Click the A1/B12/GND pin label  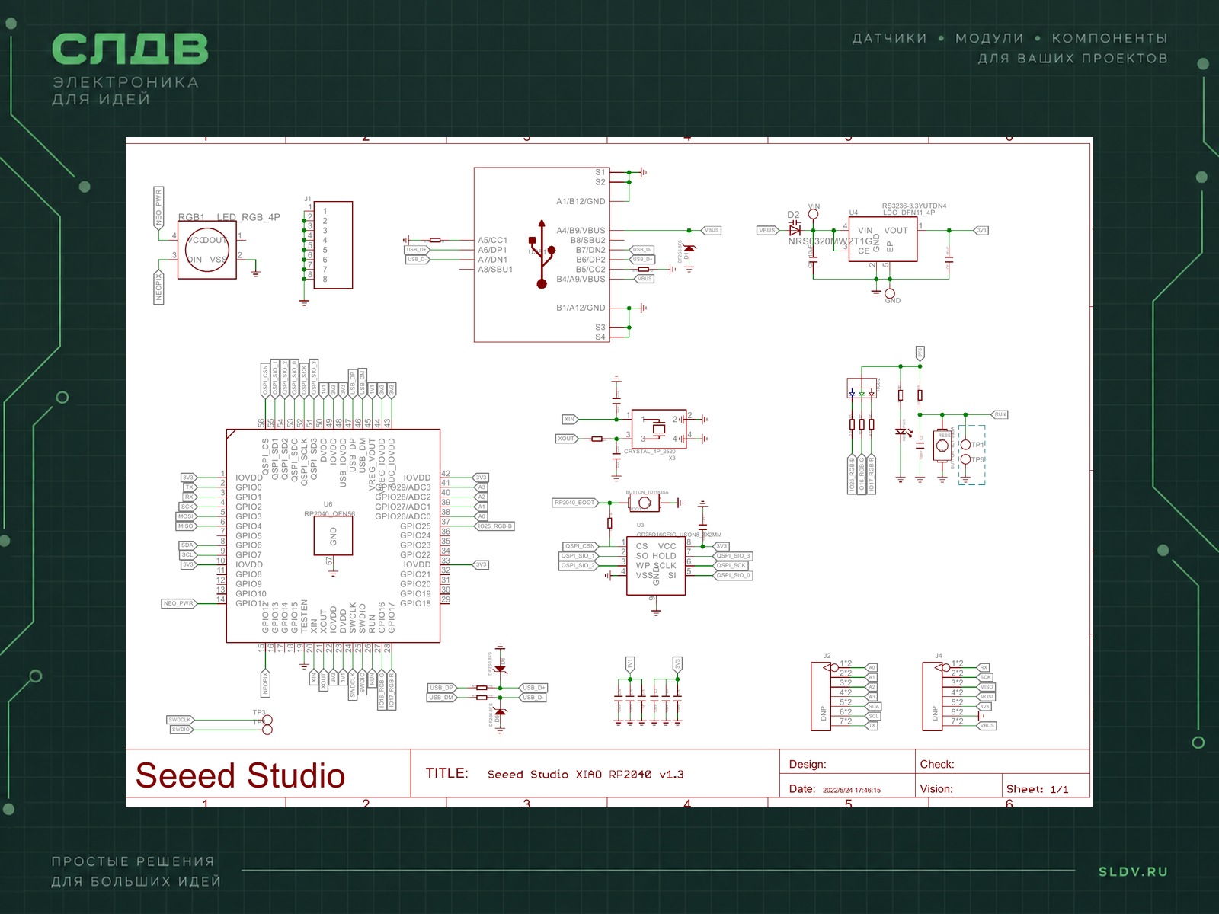(581, 202)
